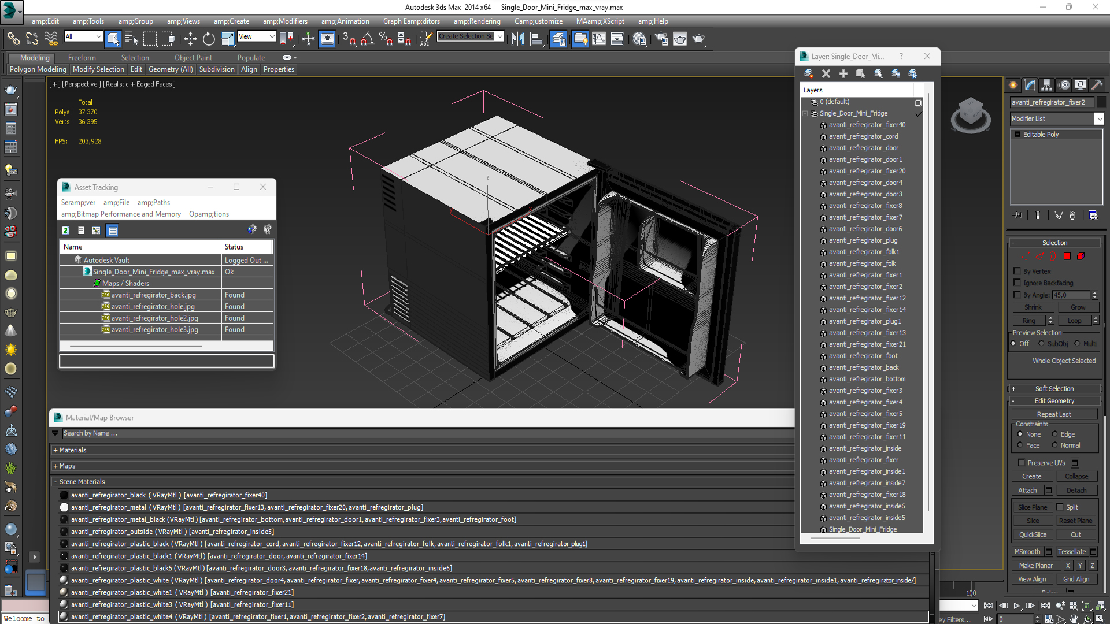Select Element sub-object level icon
This screenshot has height=624, width=1110.
(x=1081, y=257)
